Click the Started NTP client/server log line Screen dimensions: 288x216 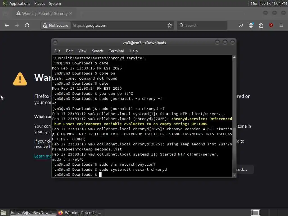tap(135, 154)
